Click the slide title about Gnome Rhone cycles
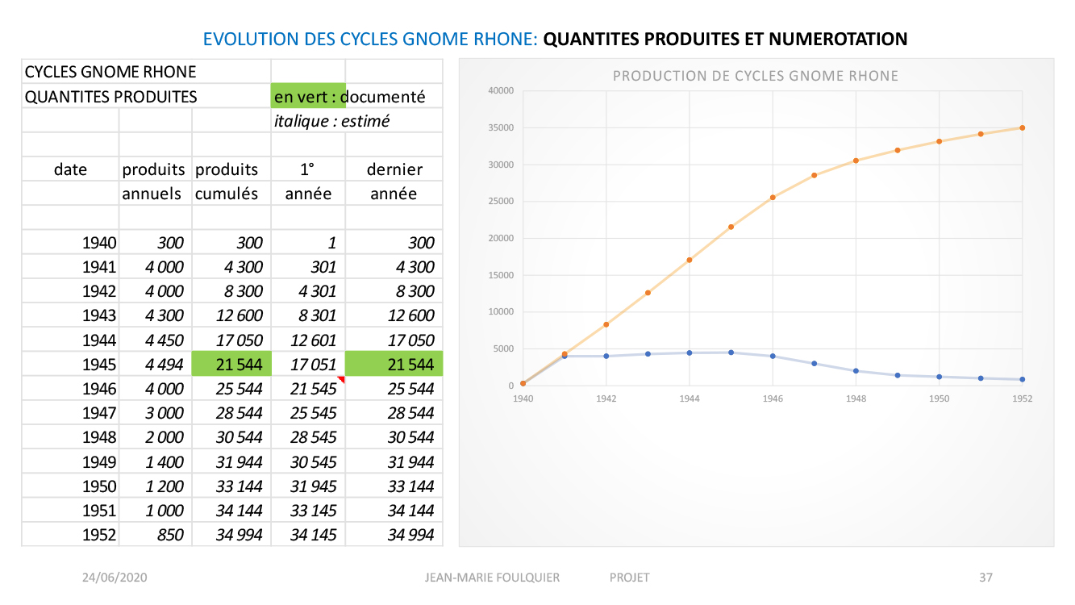 (555, 39)
